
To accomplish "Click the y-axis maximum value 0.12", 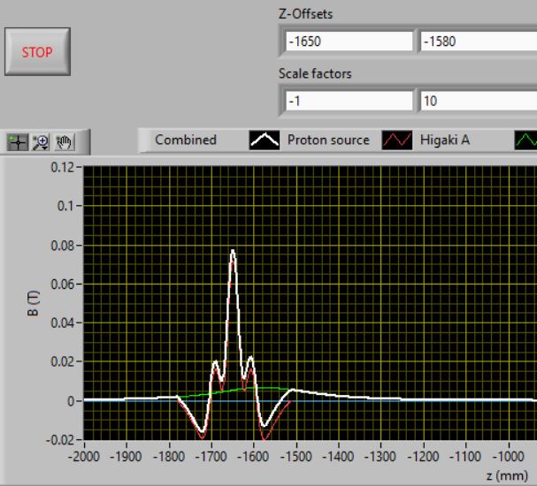I will point(64,167).
